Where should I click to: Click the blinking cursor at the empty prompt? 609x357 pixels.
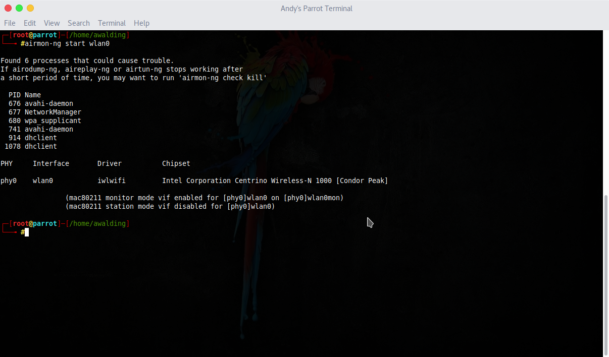tap(27, 232)
